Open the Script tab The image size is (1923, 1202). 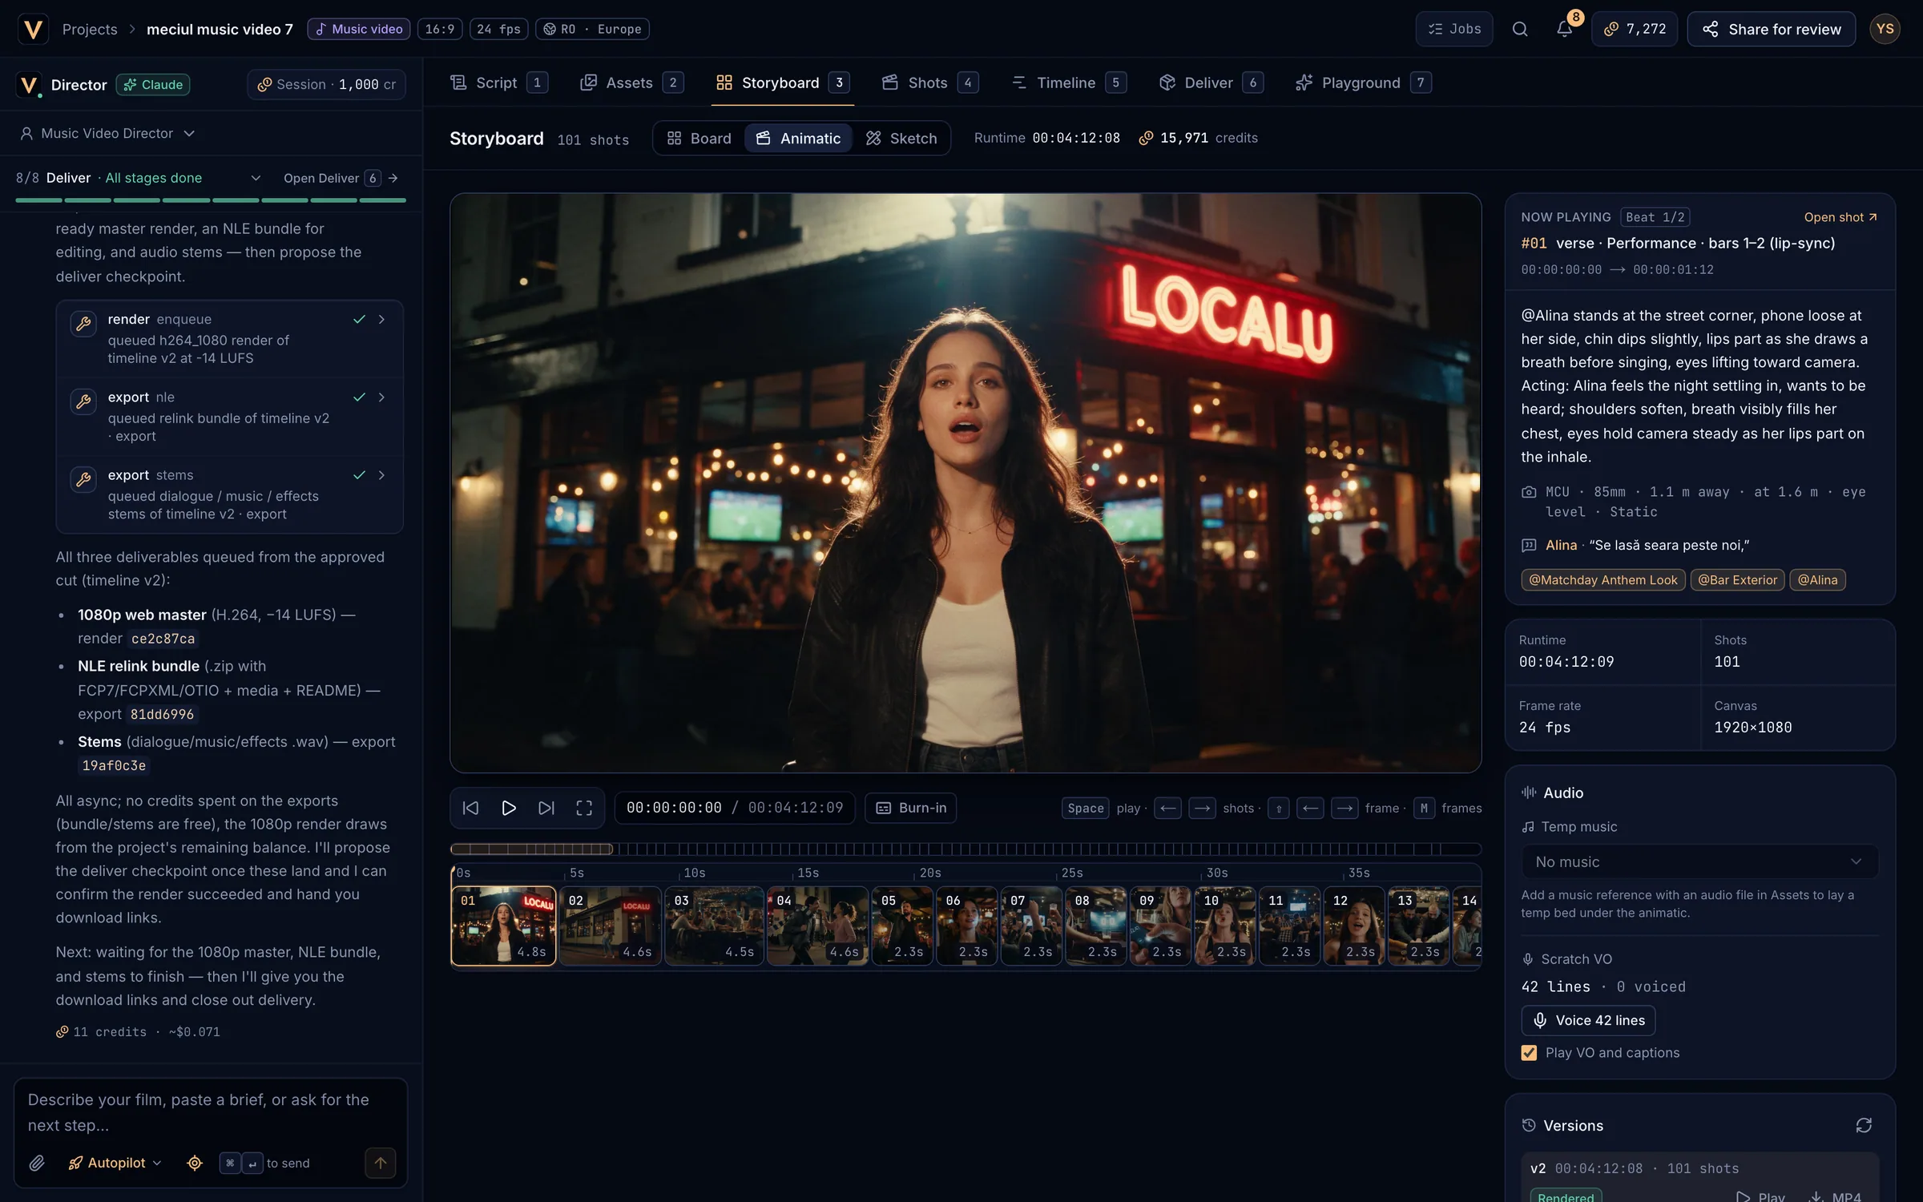[498, 83]
